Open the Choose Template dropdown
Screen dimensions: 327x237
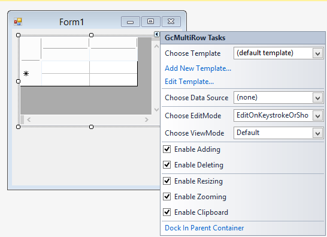pyautogui.click(x=317, y=53)
